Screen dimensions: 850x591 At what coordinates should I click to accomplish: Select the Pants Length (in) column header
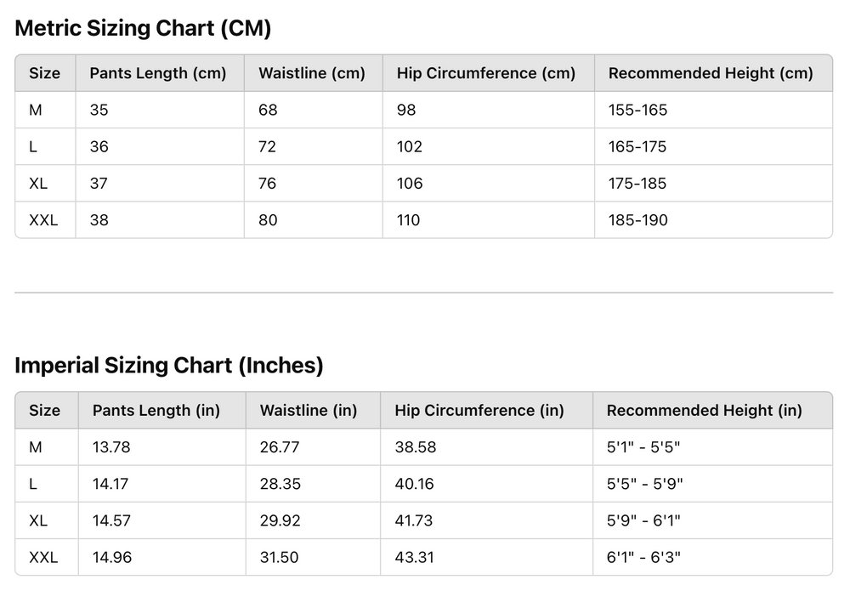pyautogui.click(x=156, y=411)
